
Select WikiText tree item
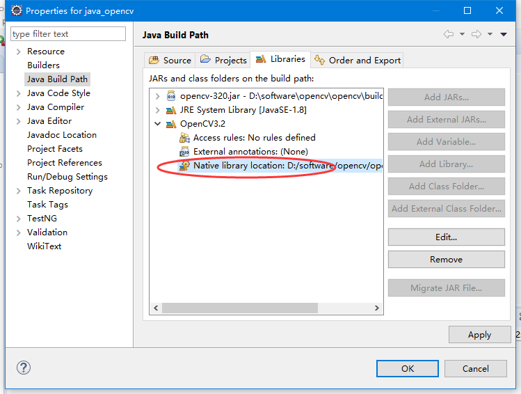point(45,246)
